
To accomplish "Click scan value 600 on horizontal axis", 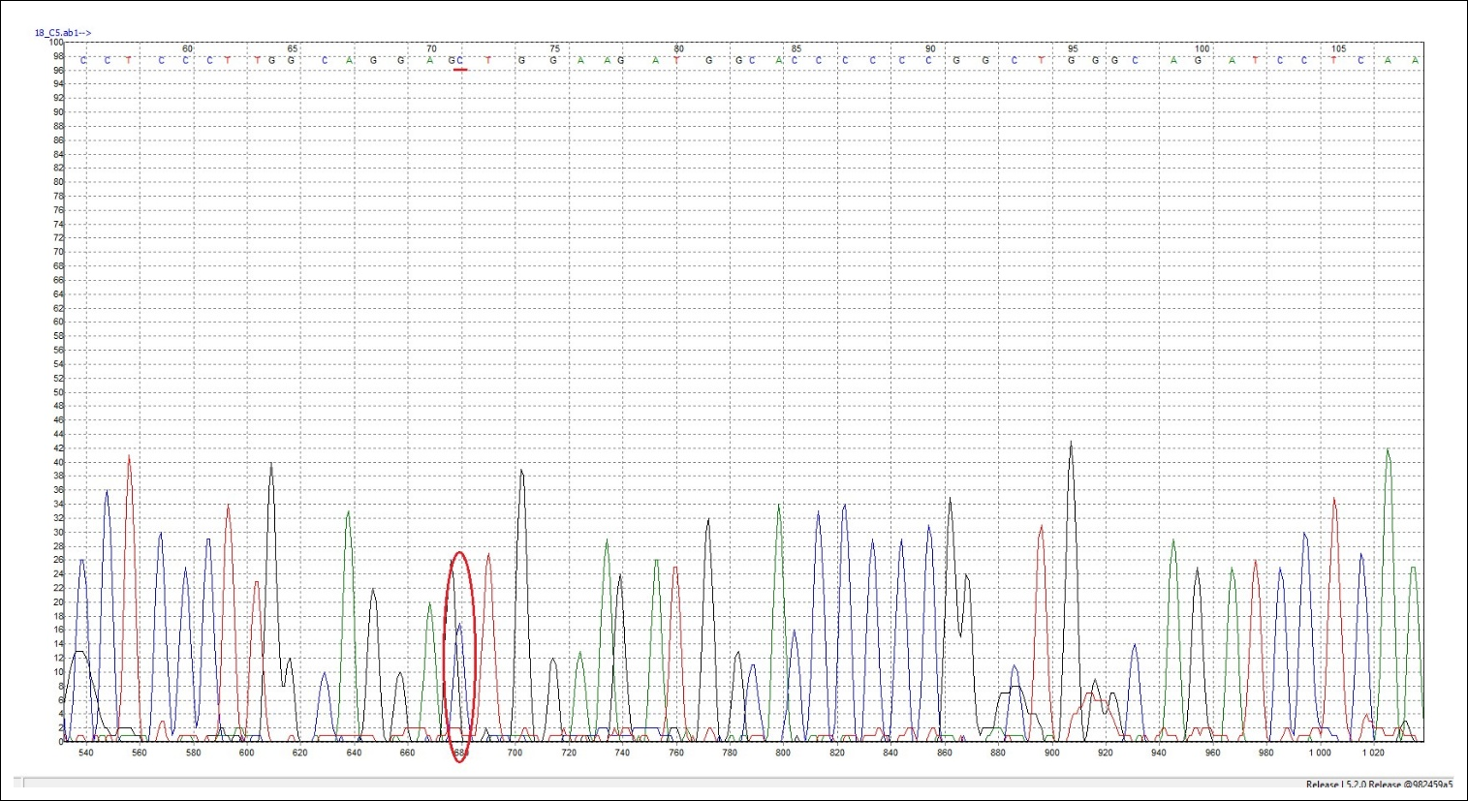I will (x=246, y=753).
